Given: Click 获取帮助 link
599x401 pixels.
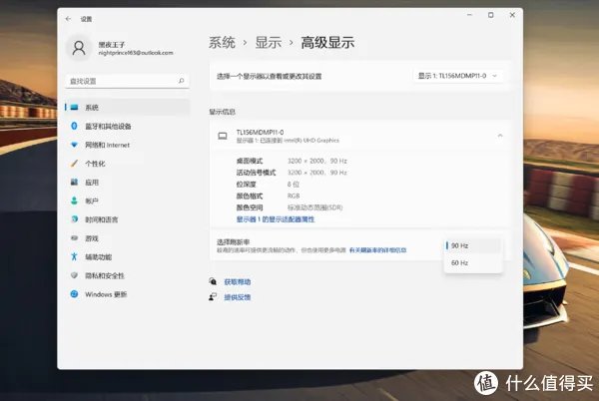Looking at the screenshot, I should click(238, 282).
